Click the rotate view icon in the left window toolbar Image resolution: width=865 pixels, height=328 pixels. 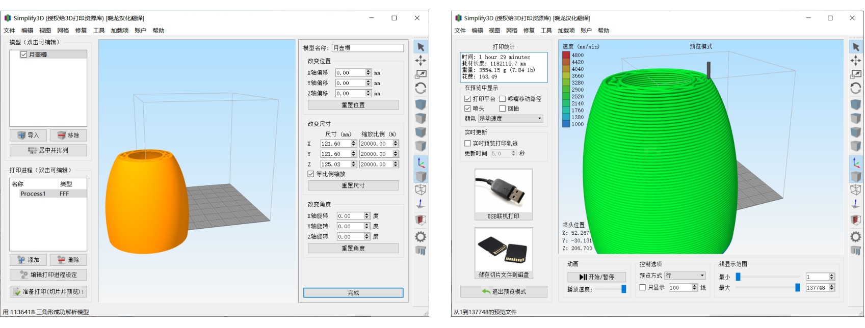[421, 88]
